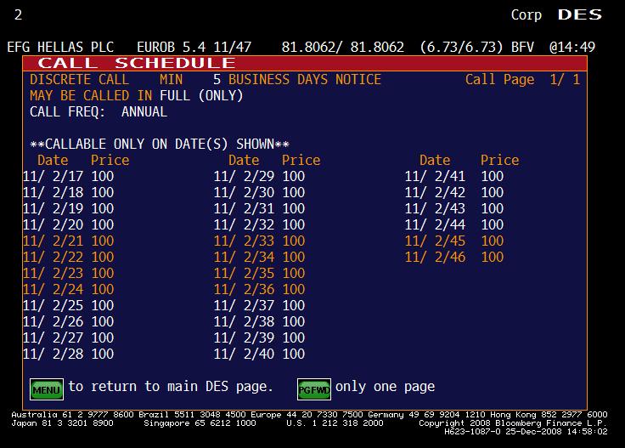Click the 'only one page' text
Viewport: 625px width, 448px height.
click(385, 386)
